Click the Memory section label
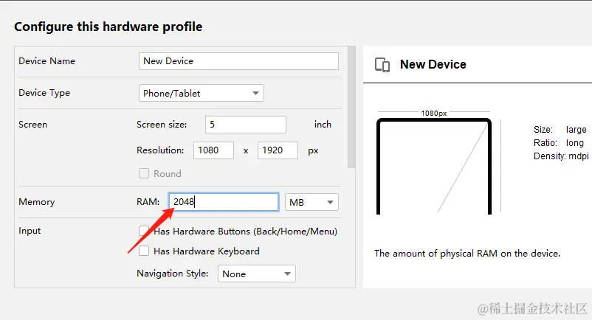The width and height of the screenshot is (592, 320). pos(37,202)
